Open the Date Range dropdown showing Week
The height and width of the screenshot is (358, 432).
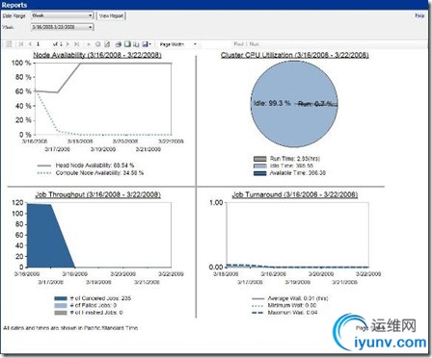click(x=62, y=15)
